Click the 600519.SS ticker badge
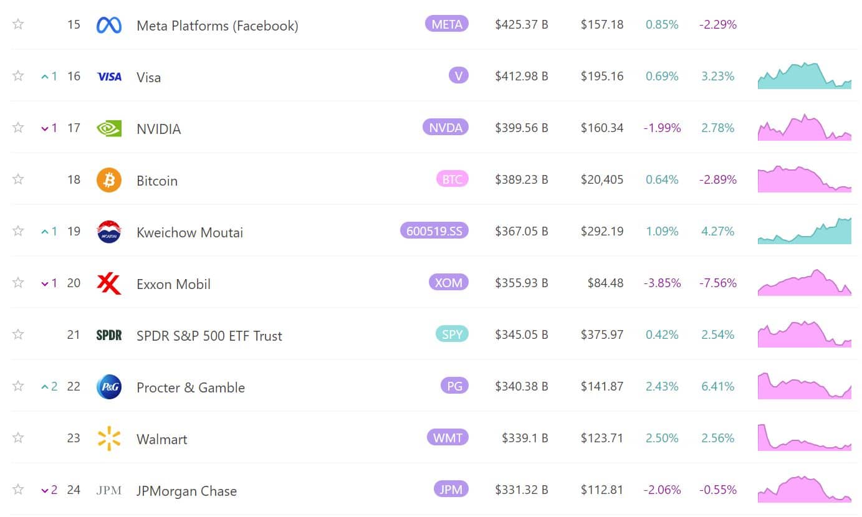 pyautogui.click(x=434, y=231)
